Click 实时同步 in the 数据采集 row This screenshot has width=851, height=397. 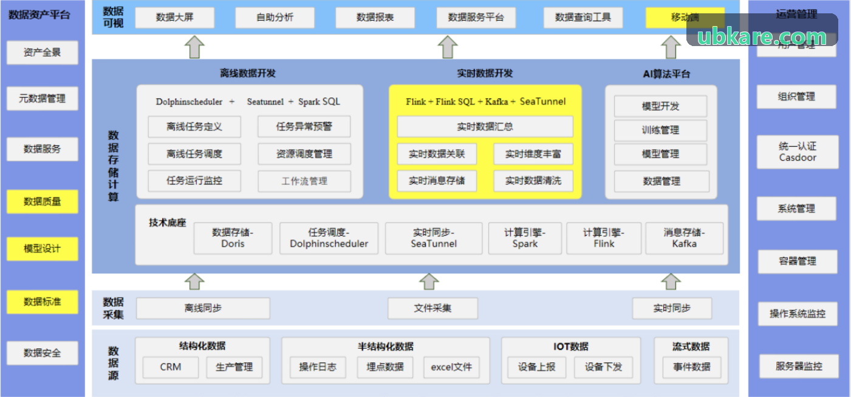tap(672, 309)
